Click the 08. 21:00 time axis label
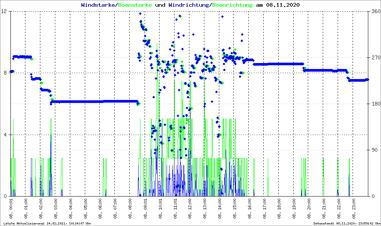The width and height of the screenshot is (381, 226). [x=323, y=209]
